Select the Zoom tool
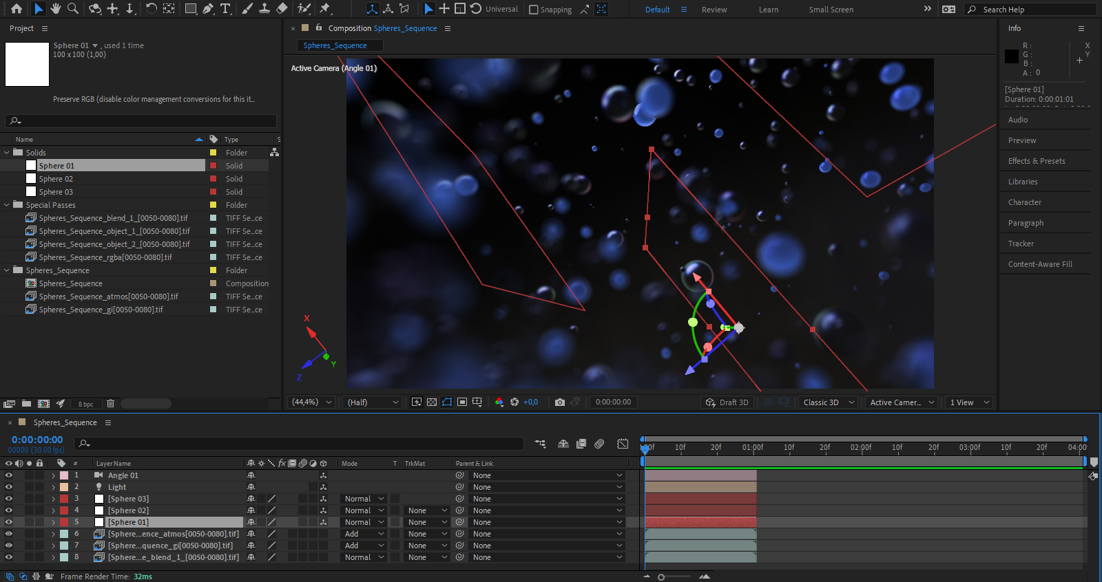This screenshot has height=582, width=1102. point(73,9)
